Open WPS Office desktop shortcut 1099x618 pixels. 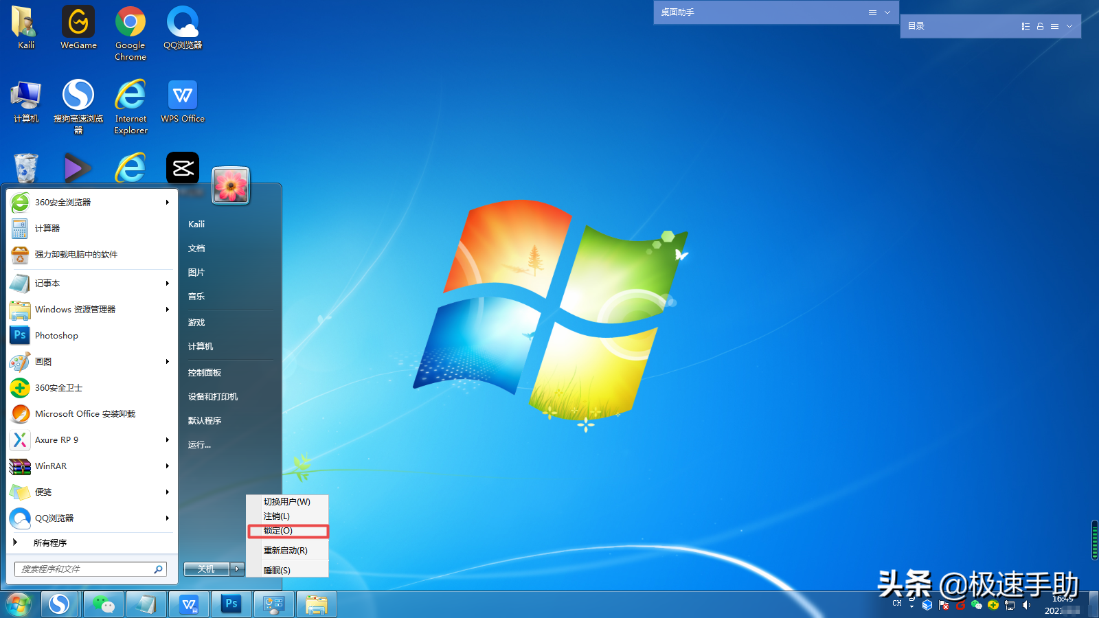183,101
